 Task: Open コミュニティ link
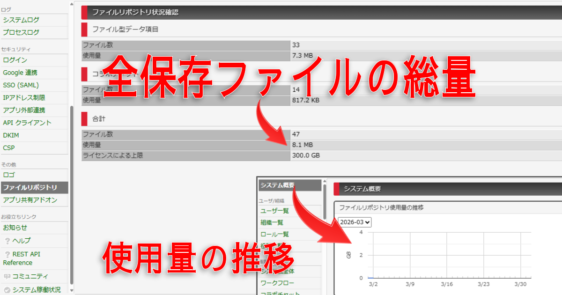(30, 277)
